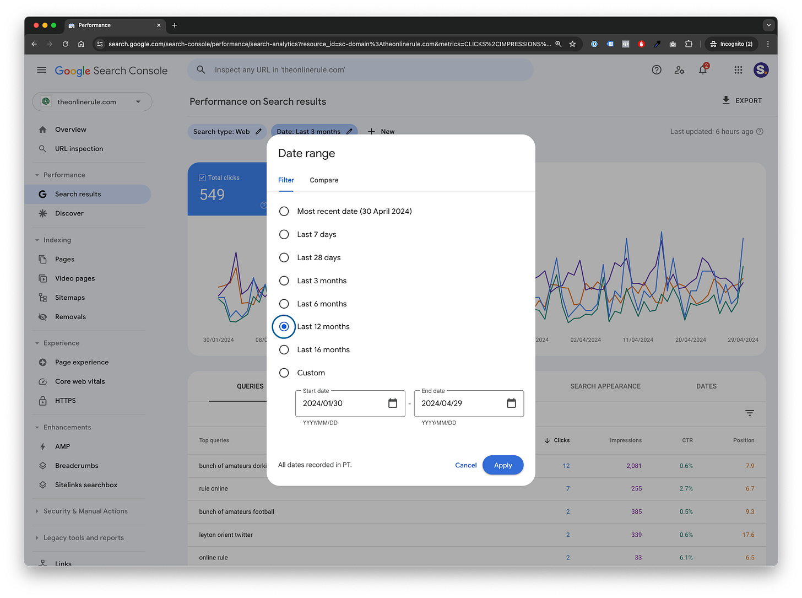Open the Discover report
This screenshot has width=802, height=598.
pyautogui.click(x=69, y=213)
